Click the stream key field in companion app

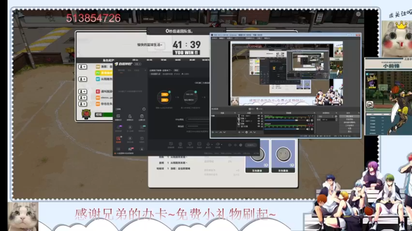pyautogui.click(x=198, y=126)
